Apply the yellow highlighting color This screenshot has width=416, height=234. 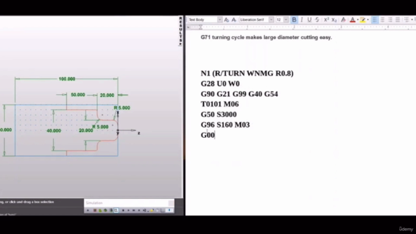click(363, 19)
